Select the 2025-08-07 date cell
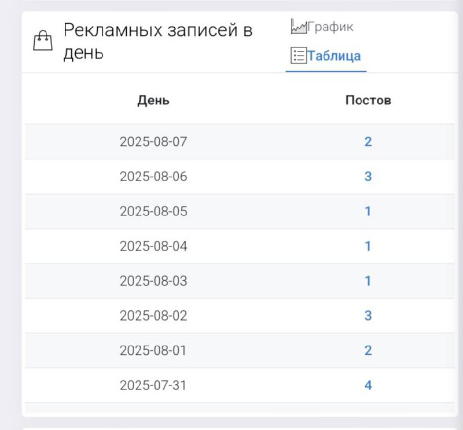This screenshot has height=430, width=463. pyautogui.click(x=153, y=142)
